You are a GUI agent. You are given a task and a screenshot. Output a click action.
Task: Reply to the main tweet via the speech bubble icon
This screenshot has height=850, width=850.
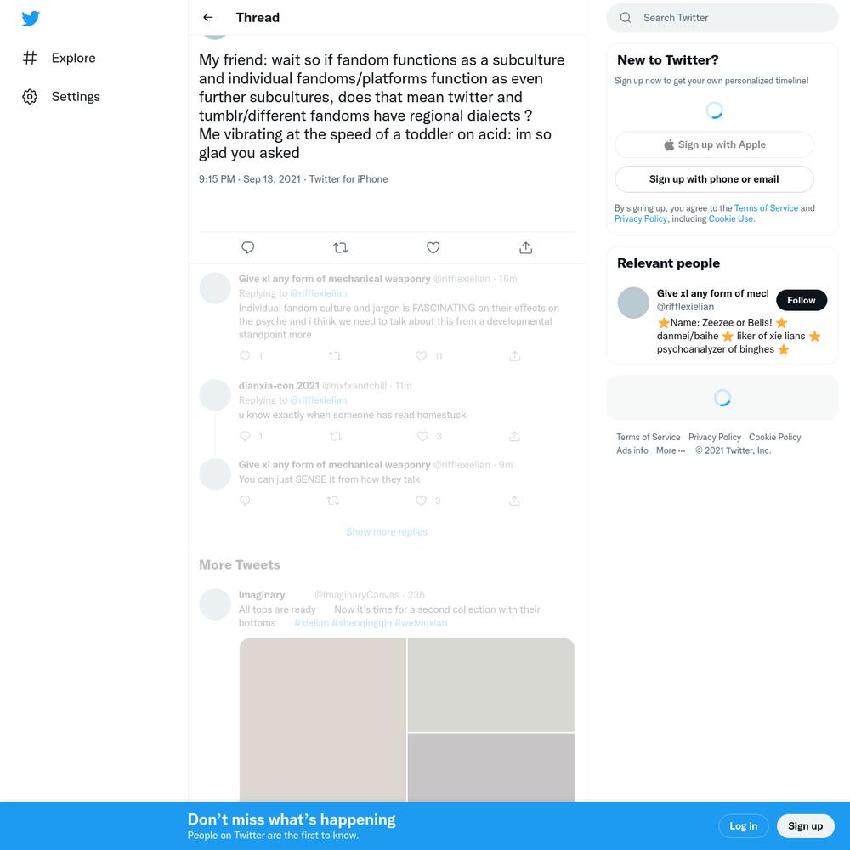pos(247,247)
